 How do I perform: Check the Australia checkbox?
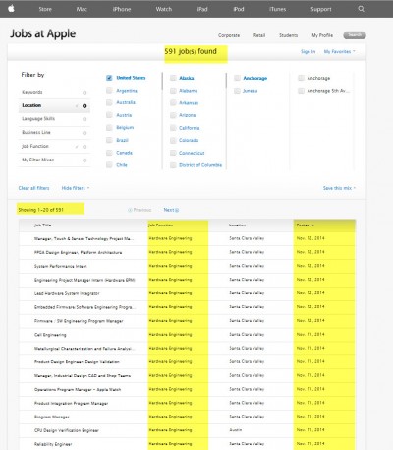click(x=109, y=102)
